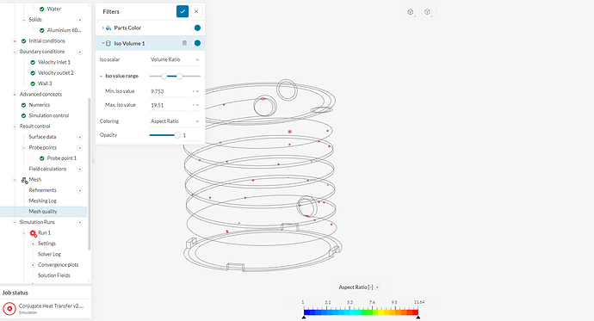
Task: Select the Refinements tree item
Action: (42, 190)
